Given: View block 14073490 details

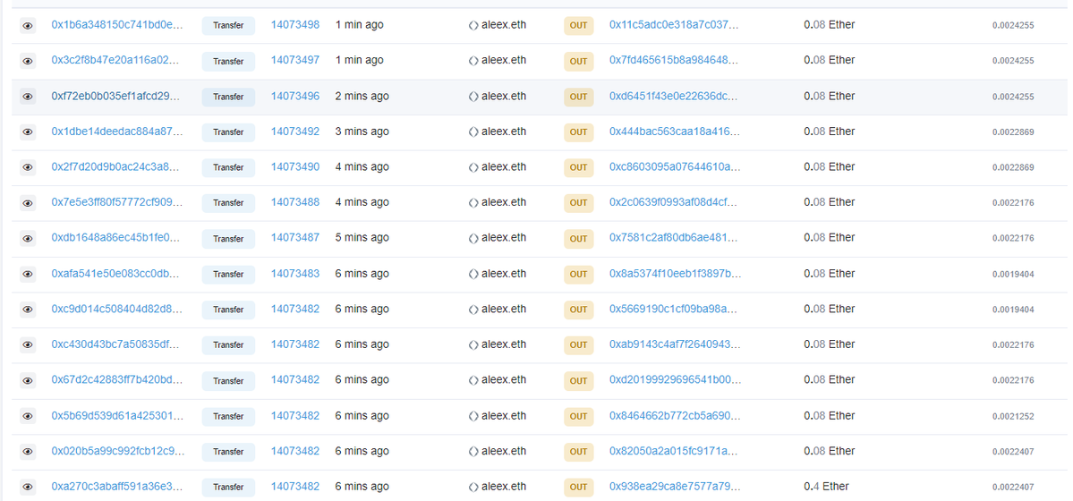Looking at the screenshot, I should 294,167.
